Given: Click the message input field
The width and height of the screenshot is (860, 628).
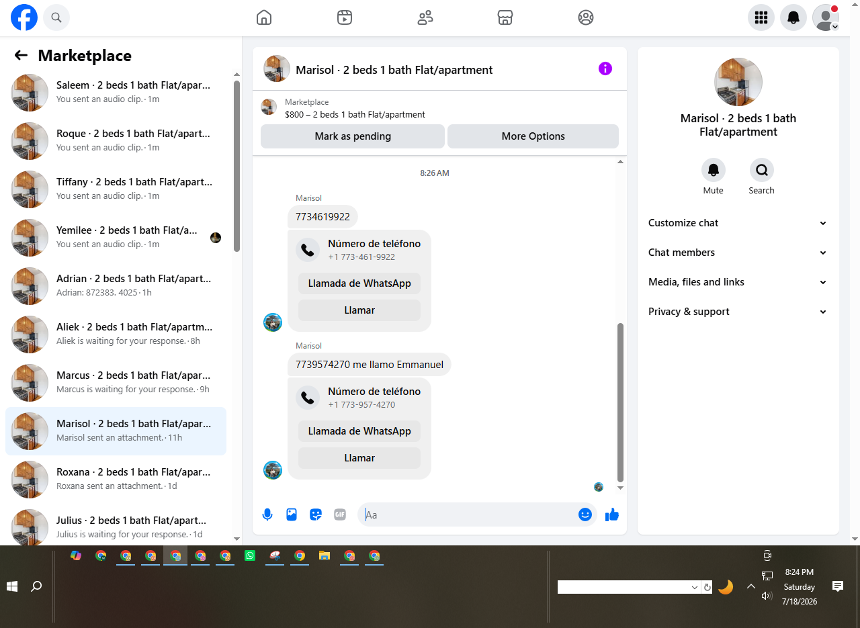Looking at the screenshot, I should (x=467, y=514).
